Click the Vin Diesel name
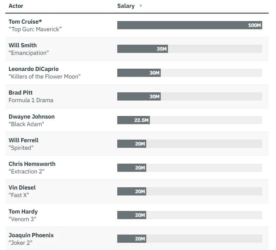Image resolution: width=276 pixels, height=250 pixels. tap(22, 188)
